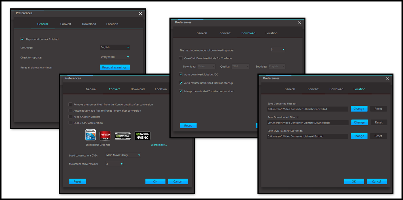This screenshot has height=200, width=403.
Task: Expand Load contents in a DVD dropdown
Action: point(123,155)
